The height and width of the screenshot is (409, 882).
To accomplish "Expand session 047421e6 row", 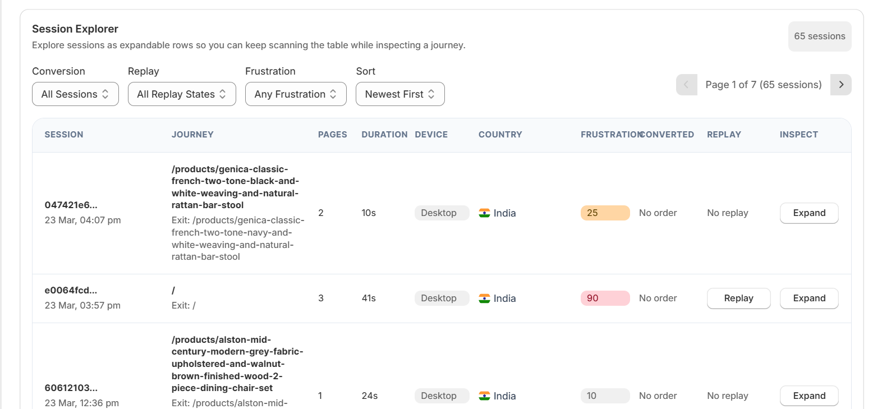I will coord(808,213).
